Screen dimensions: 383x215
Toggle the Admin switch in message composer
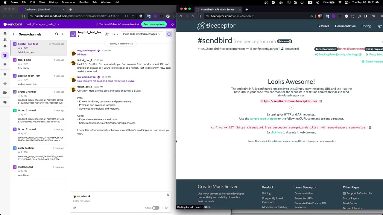156,208
